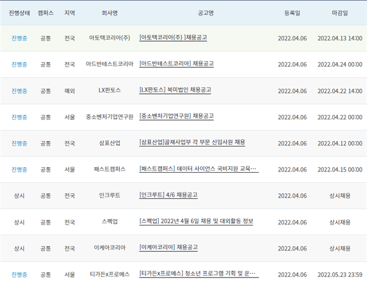The height and width of the screenshot is (287, 367).
Task: Select the 진행중 status in 중소벤처기업연구원 row
Action: coord(19,117)
